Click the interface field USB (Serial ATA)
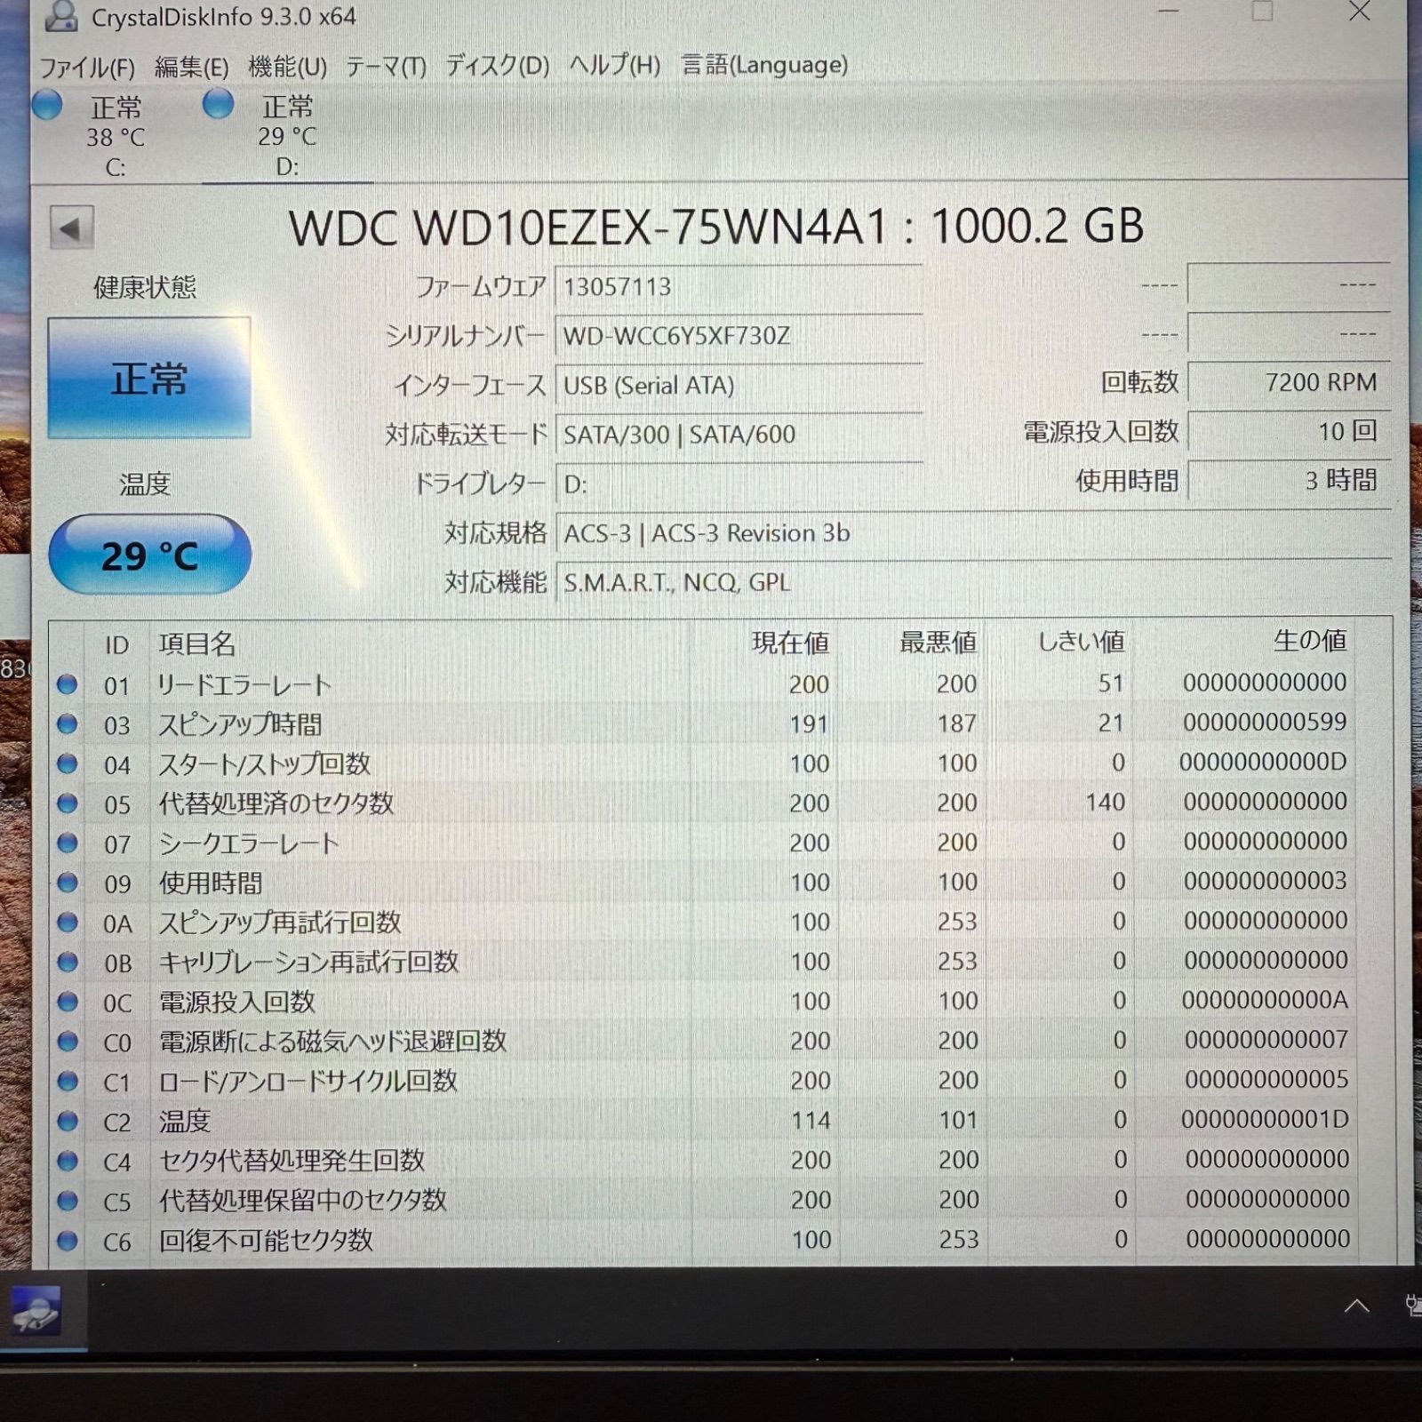 point(739,386)
